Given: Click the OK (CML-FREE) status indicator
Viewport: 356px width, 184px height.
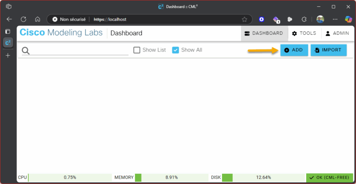Looking at the screenshot, I should pos(329,177).
